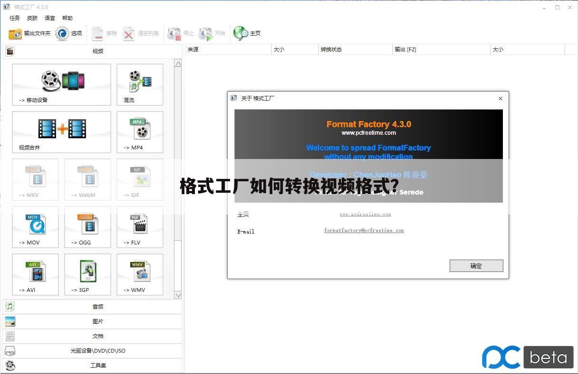Click the scrollbar down arrow in video panel
578x374 pixels.
(x=178, y=295)
